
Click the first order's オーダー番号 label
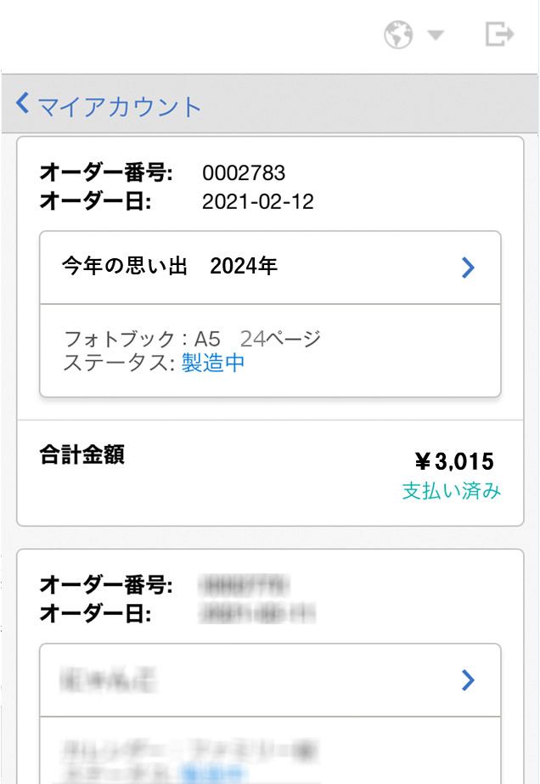pyautogui.click(x=106, y=174)
